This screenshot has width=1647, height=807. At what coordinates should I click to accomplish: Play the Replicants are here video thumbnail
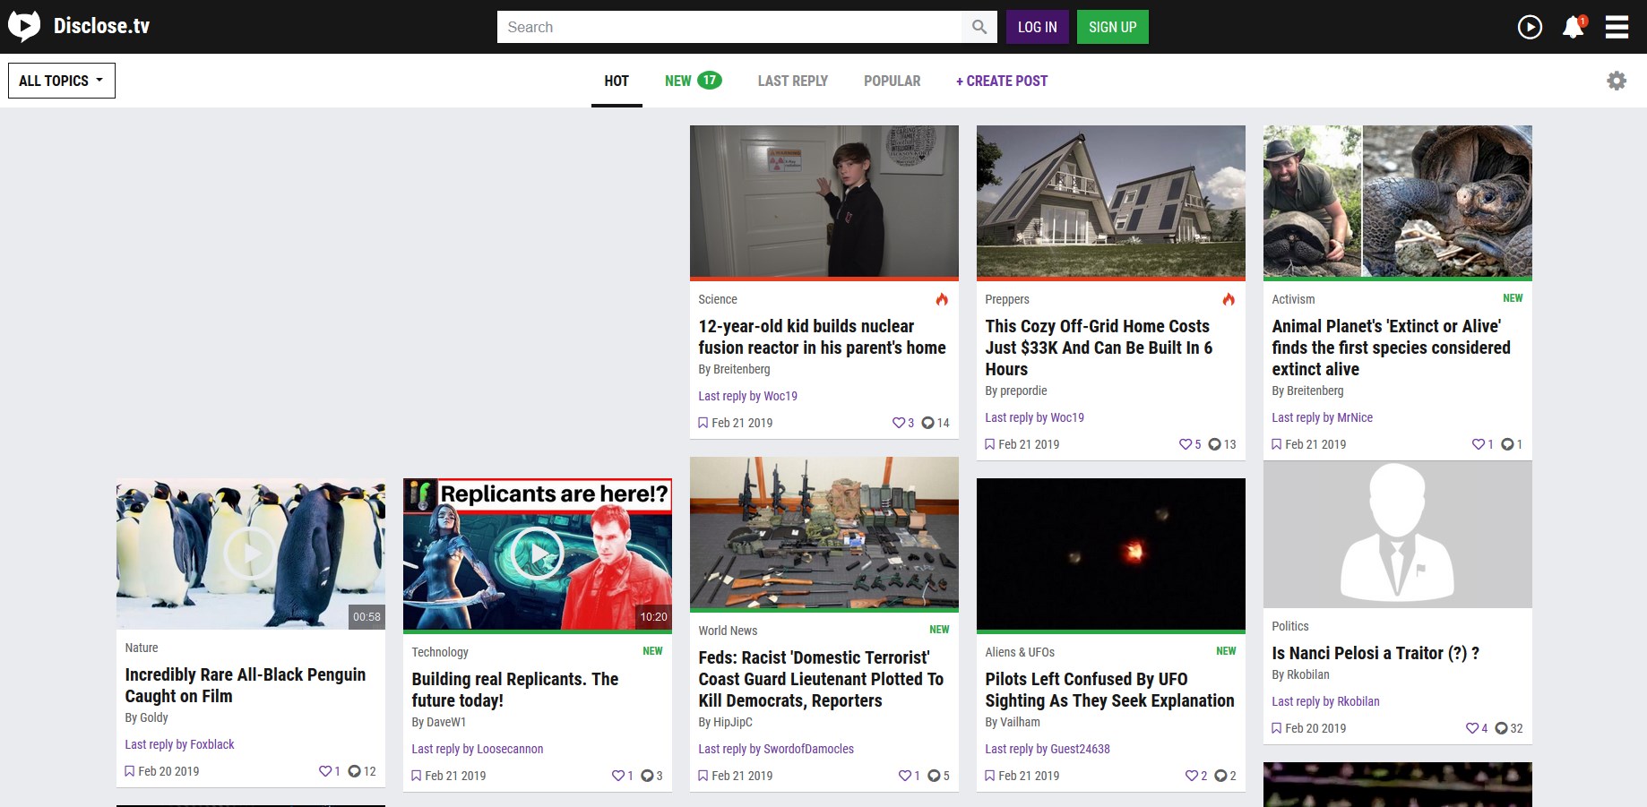537,554
